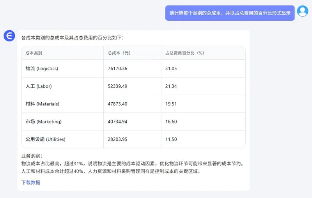This screenshot has width=312, height=198.
Task: Click the 材料 (Materials) row label
Action: 42,104
